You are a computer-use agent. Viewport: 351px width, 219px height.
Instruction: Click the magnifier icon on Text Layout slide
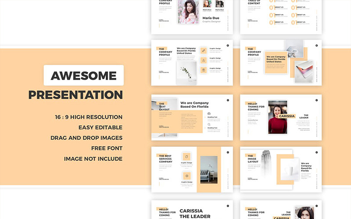209,124
